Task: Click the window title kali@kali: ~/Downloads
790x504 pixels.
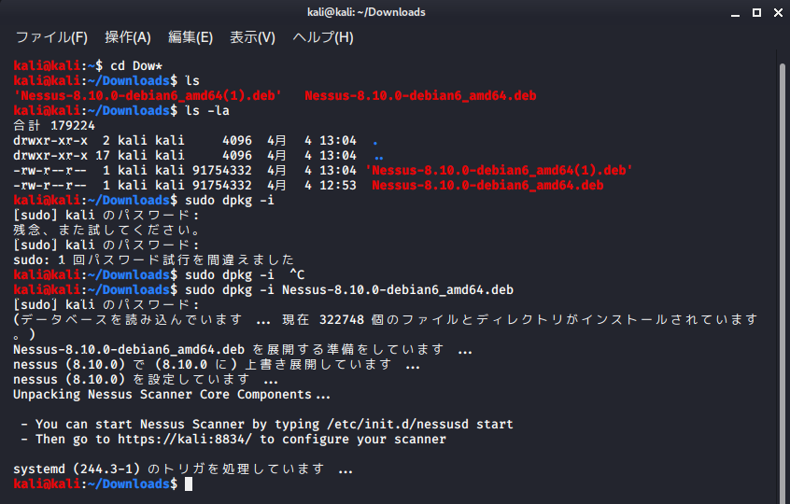Action: [366, 12]
